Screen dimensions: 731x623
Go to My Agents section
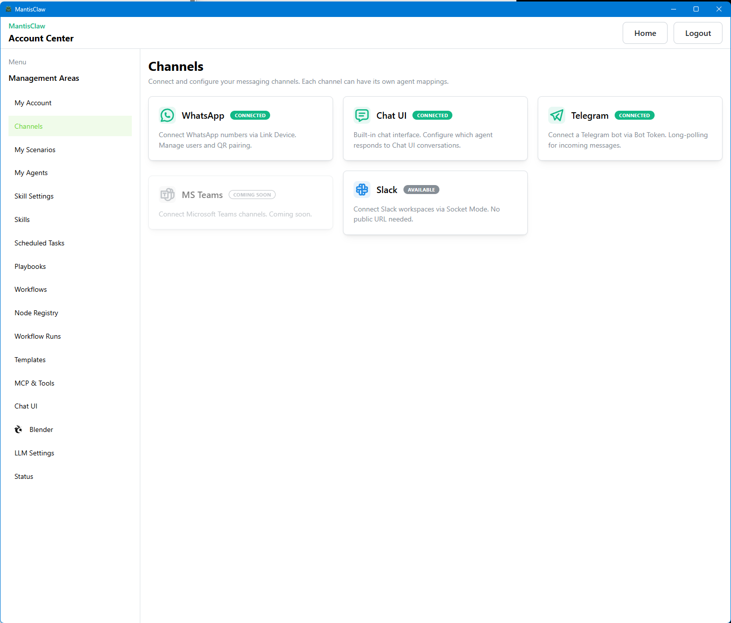pyautogui.click(x=70, y=173)
